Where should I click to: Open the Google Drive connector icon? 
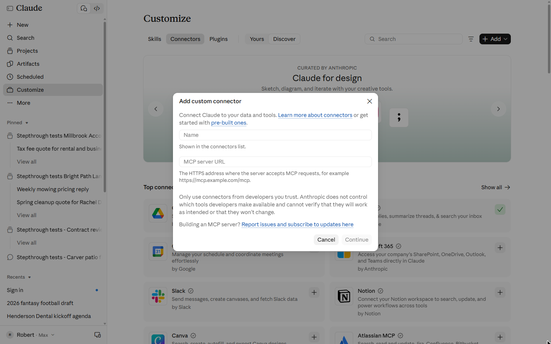coord(158,213)
